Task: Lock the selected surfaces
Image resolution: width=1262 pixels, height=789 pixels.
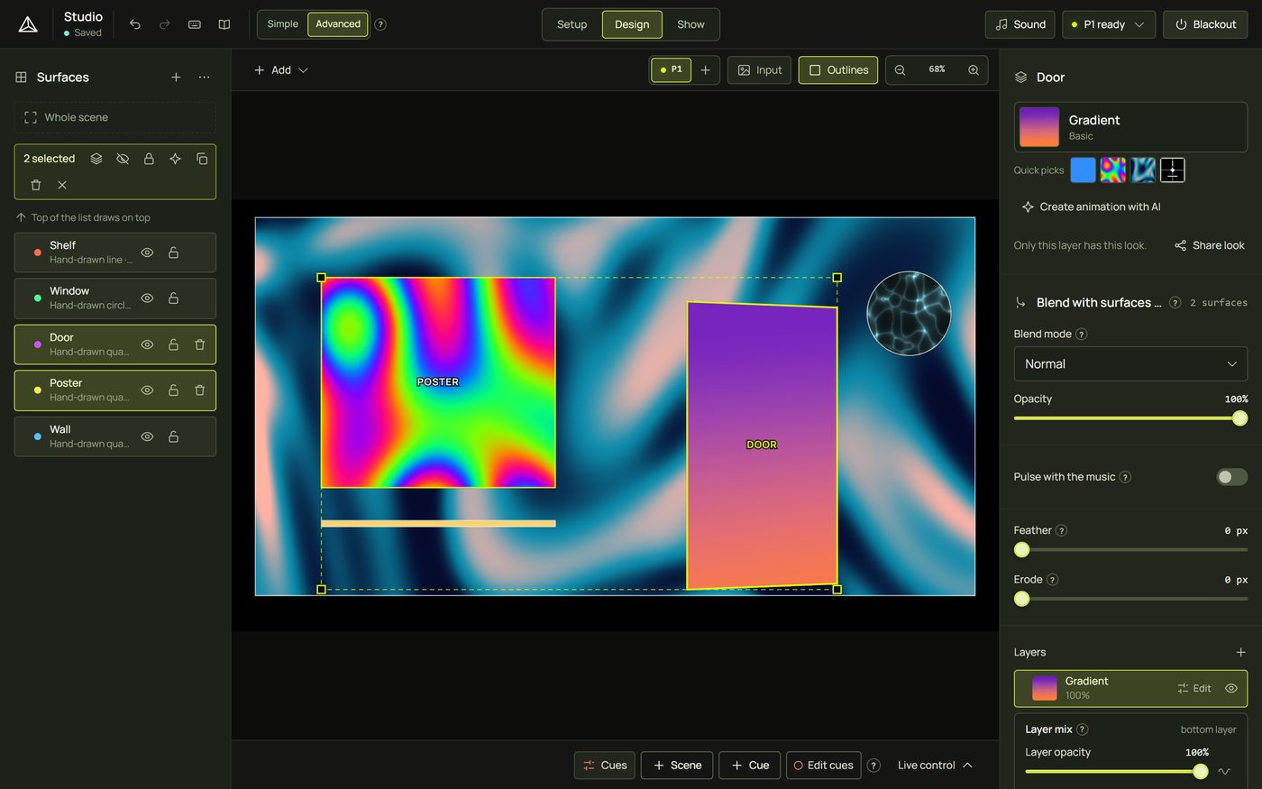Action: pyautogui.click(x=149, y=159)
